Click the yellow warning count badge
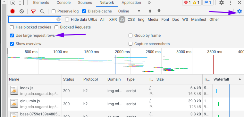The width and height of the screenshot is (244, 117). point(196,3)
